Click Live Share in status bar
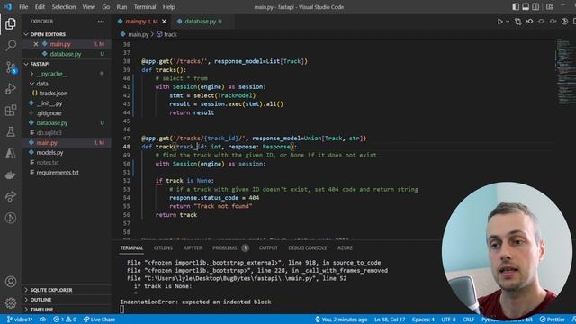Screen dimensions: 576x324 click(99, 319)
